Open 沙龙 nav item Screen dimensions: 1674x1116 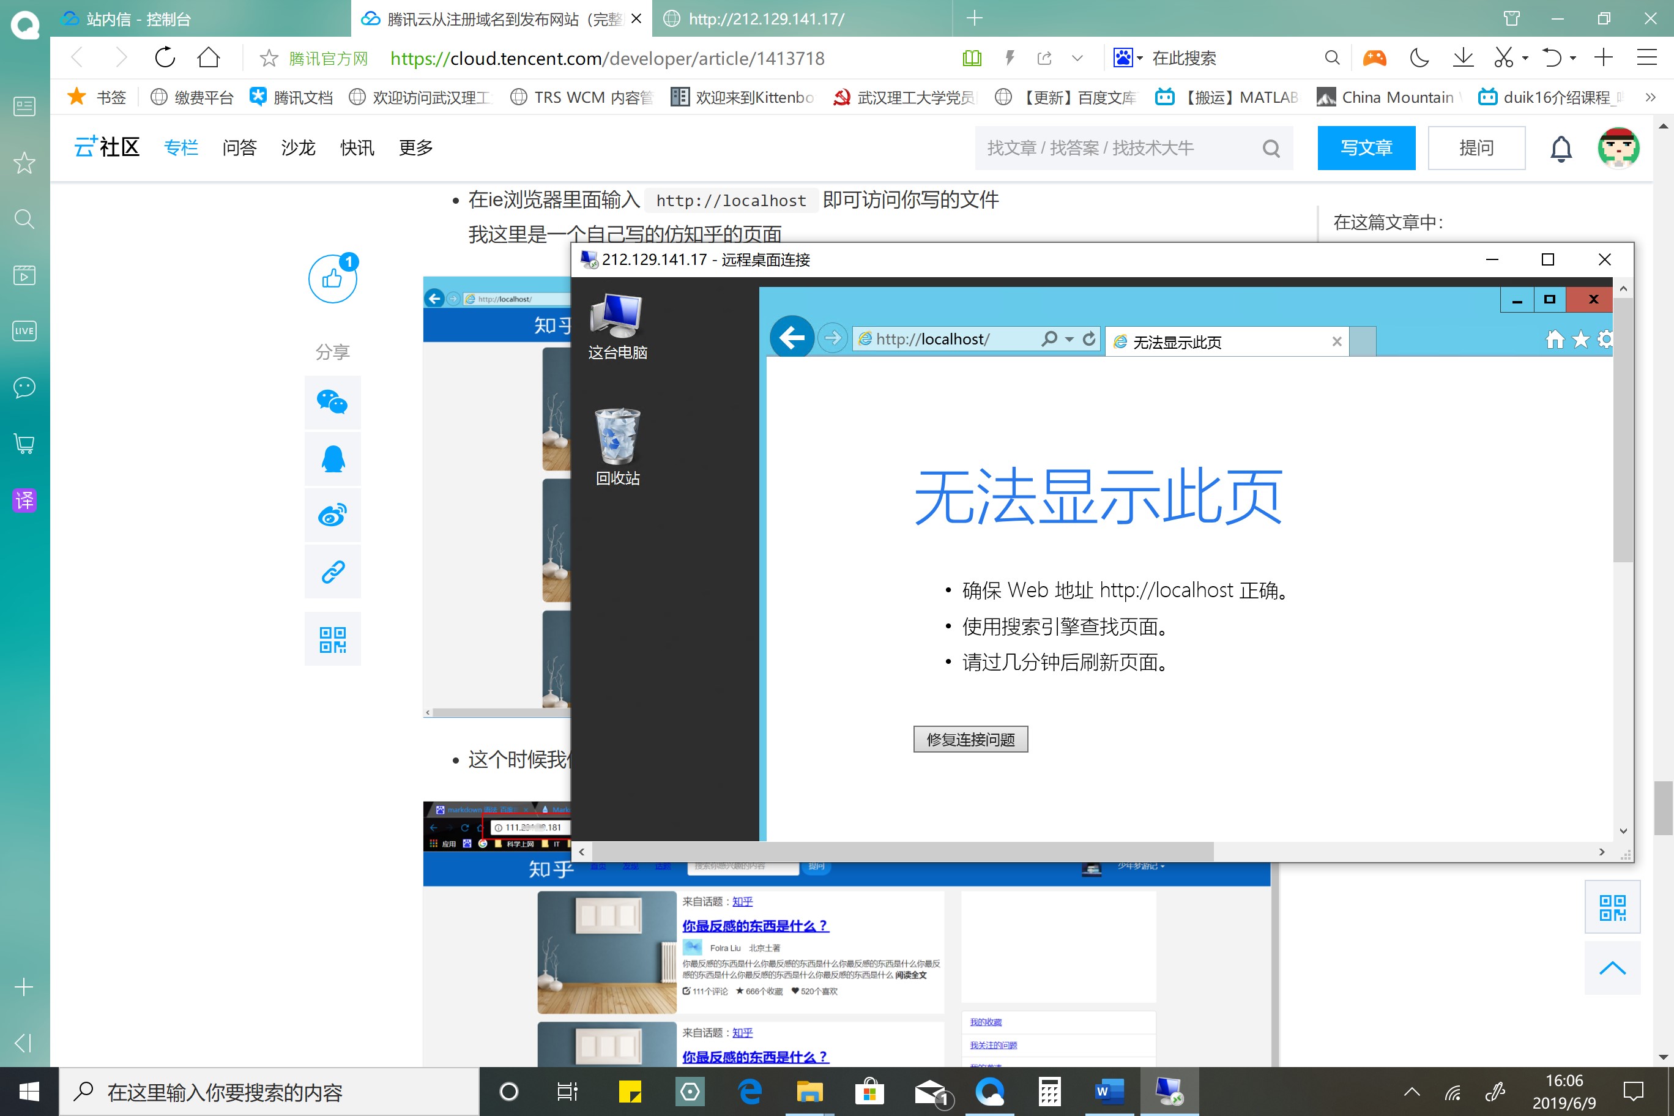[x=298, y=148]
